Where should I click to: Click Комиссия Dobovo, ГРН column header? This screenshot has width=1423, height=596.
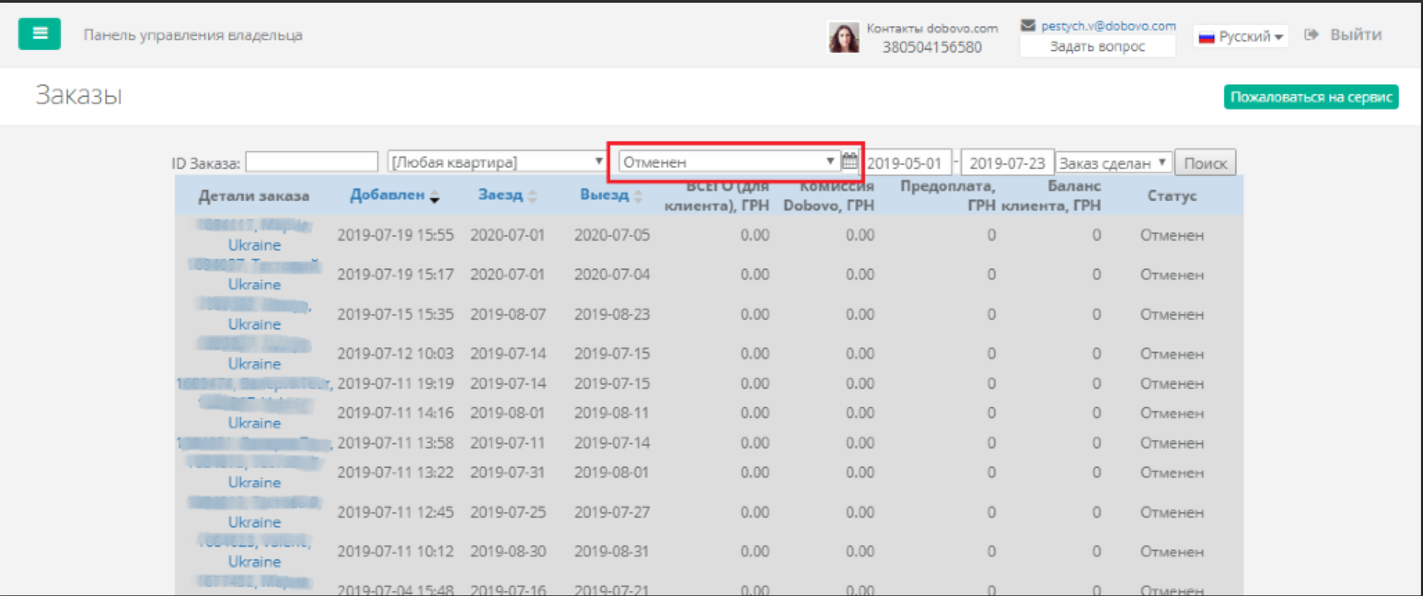(829, 195)
